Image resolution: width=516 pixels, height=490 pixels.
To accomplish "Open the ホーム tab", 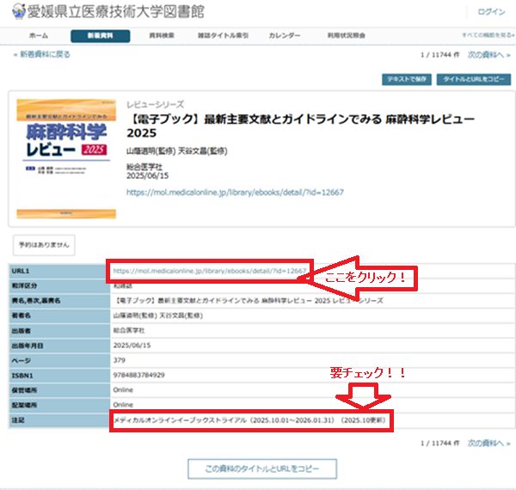I will (x=39, y=36).
